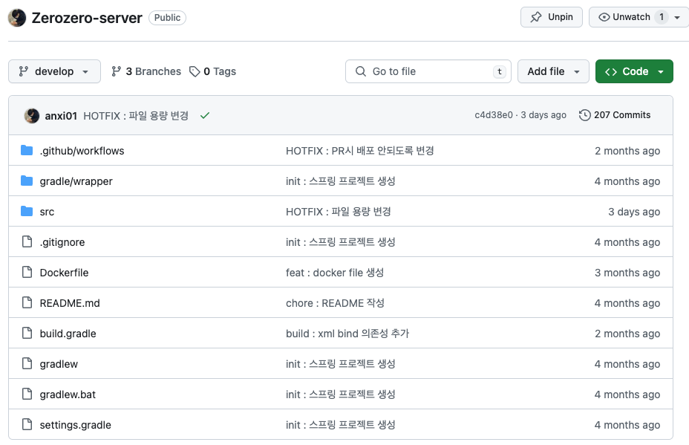Open gradlew.bat file name
The width and height of the screenshot is (689, 445).
[x=68, y=394]
